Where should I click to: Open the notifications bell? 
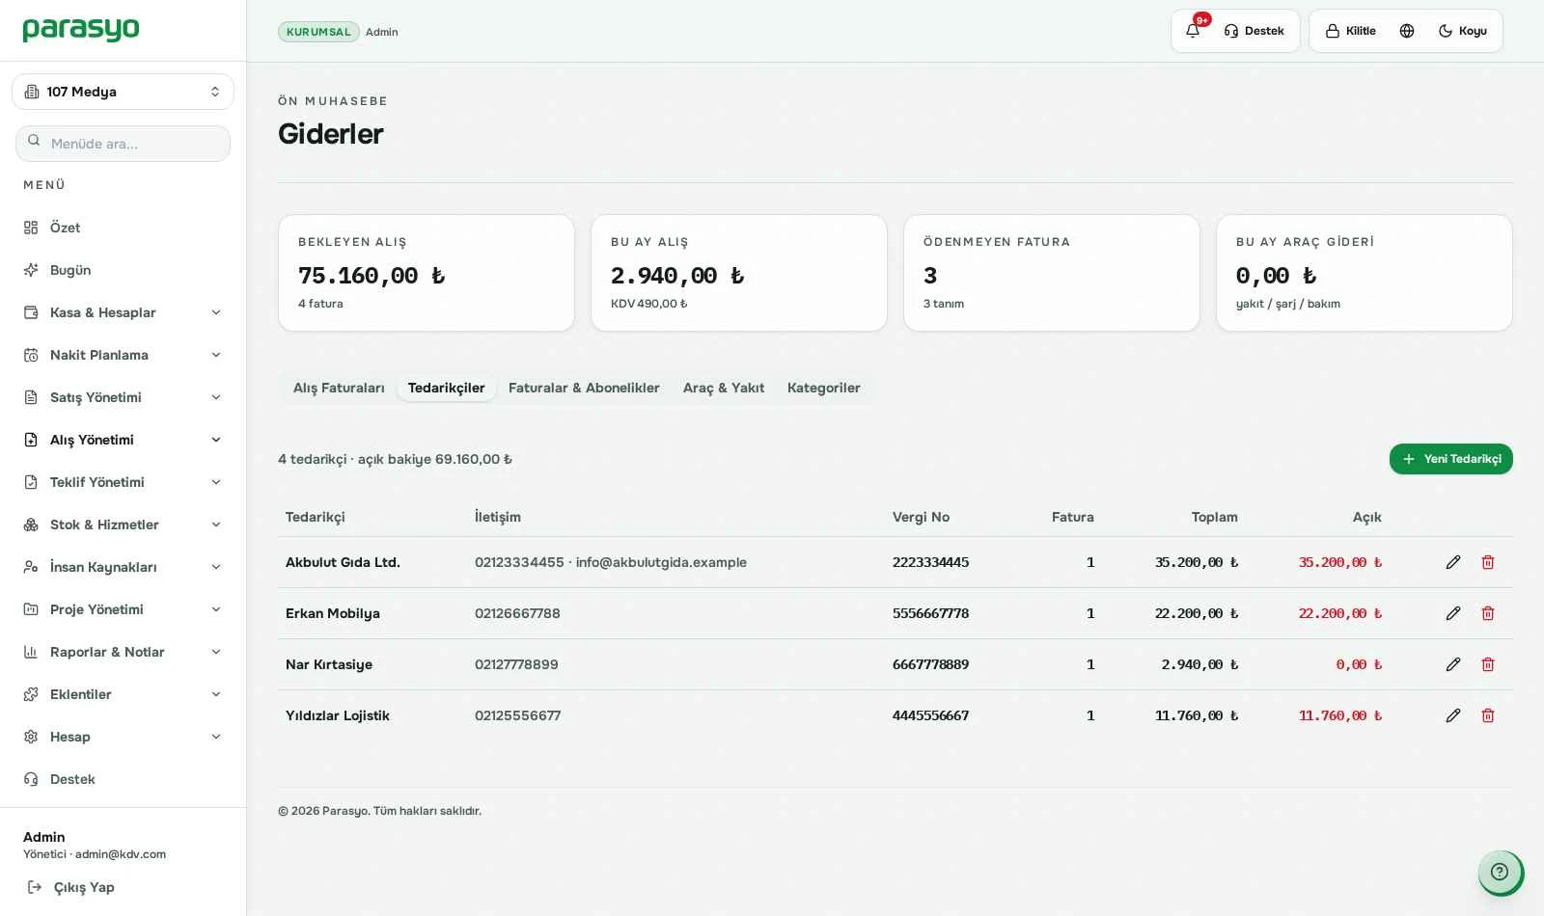[1193, 31]
